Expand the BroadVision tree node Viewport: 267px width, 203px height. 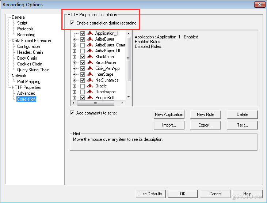pos(74,63)
